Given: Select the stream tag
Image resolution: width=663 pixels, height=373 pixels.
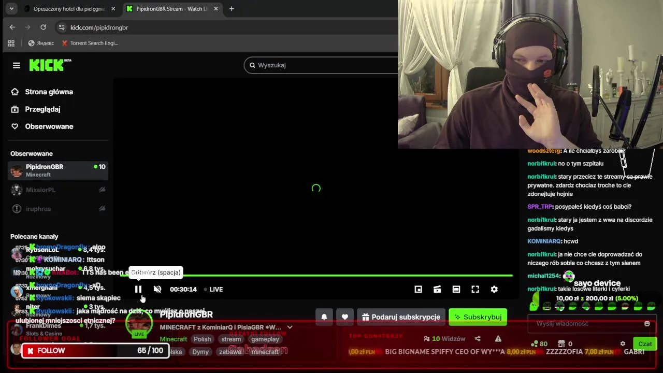Looking at the screenshot, I should click(x=231, y=339).
